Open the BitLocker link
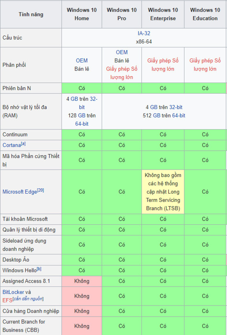The width and height of the screenshot is (227, 335). tap(13, 292)
